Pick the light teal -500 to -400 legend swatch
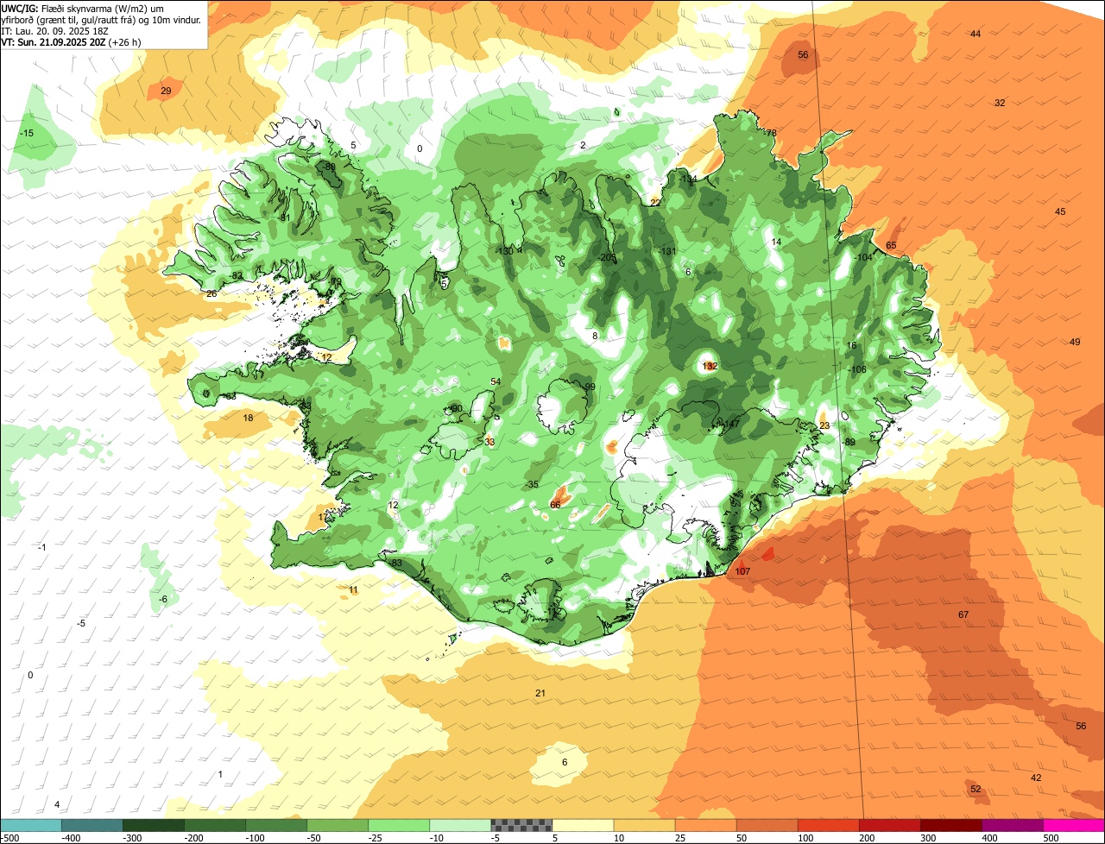Viewport: 1105px width, 844px height. tap(31, 825)
